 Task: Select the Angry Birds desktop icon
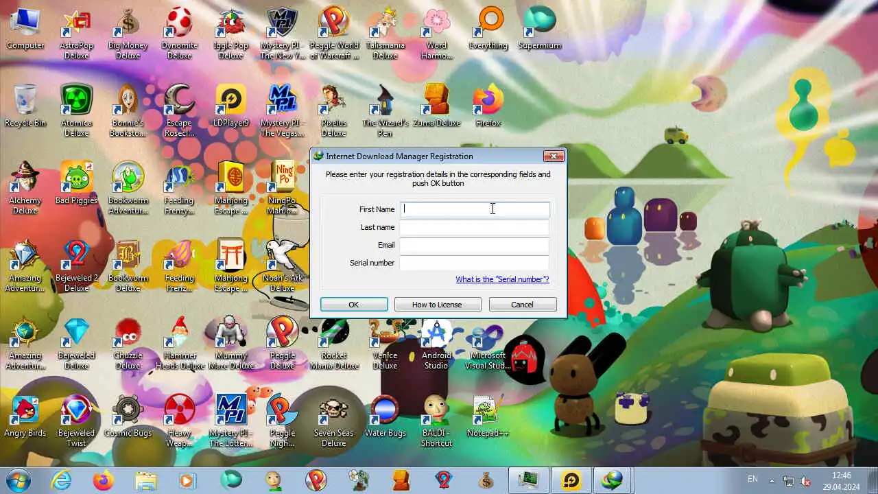(25, 416)
